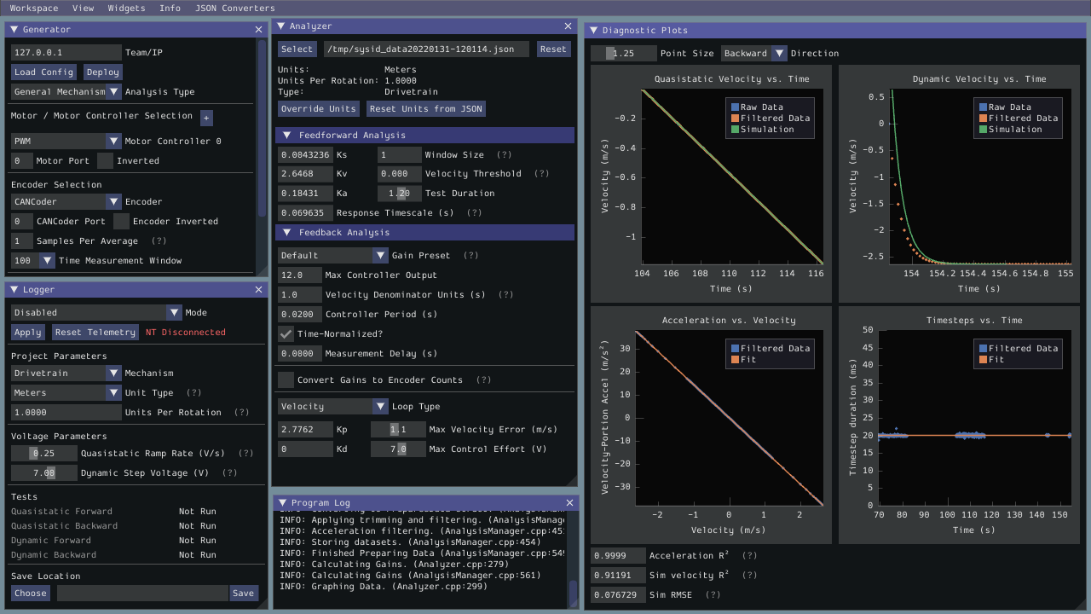Open the JSON Converters menu
The height and width of the screenshot is (614, 1091).
[234, 8]
